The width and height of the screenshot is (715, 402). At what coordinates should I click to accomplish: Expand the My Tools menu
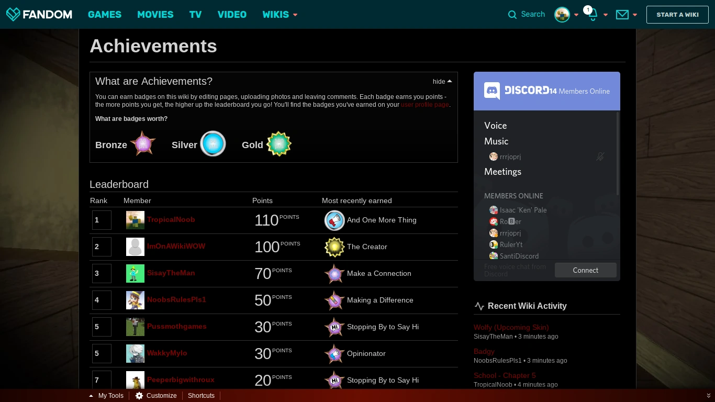click(106, 396)
